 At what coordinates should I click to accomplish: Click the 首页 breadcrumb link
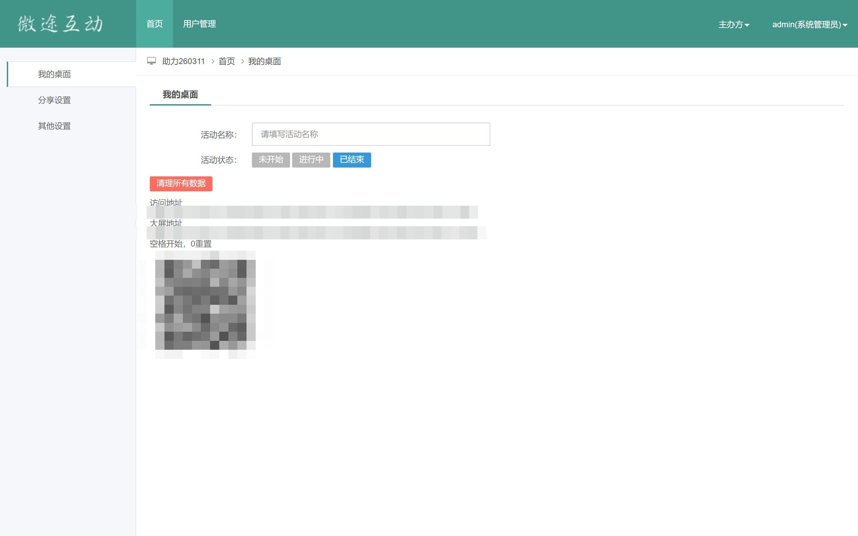point(226,61)
